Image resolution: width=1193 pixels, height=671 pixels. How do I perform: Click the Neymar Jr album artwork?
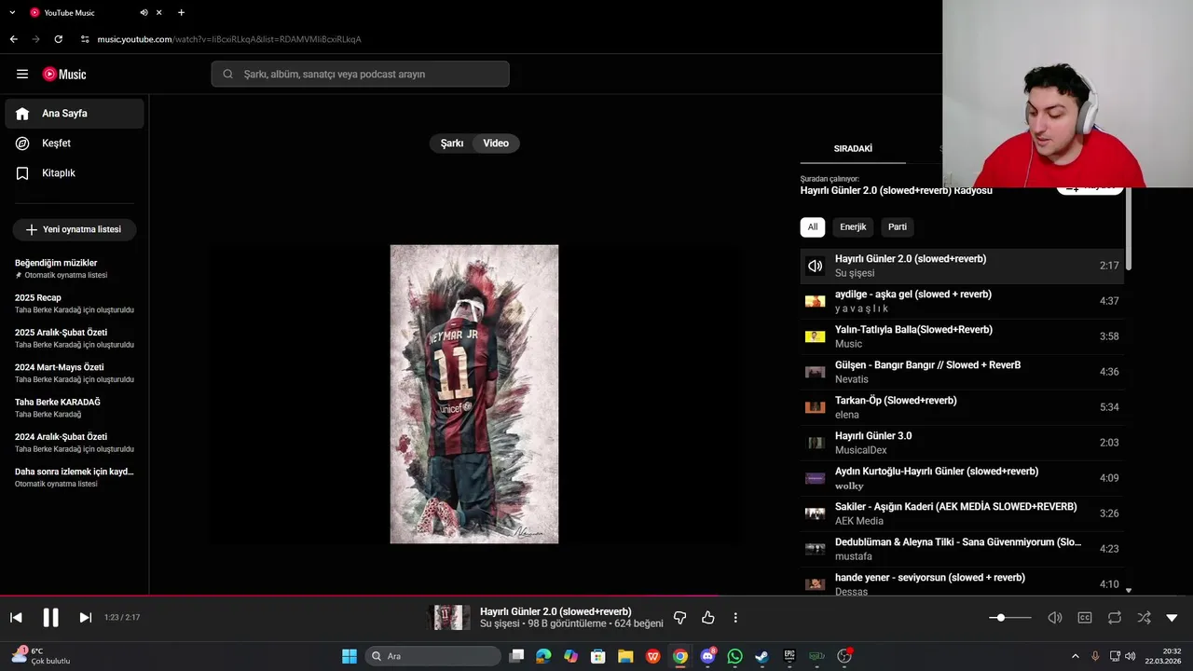pyautogui.click(x=474, y=394)
